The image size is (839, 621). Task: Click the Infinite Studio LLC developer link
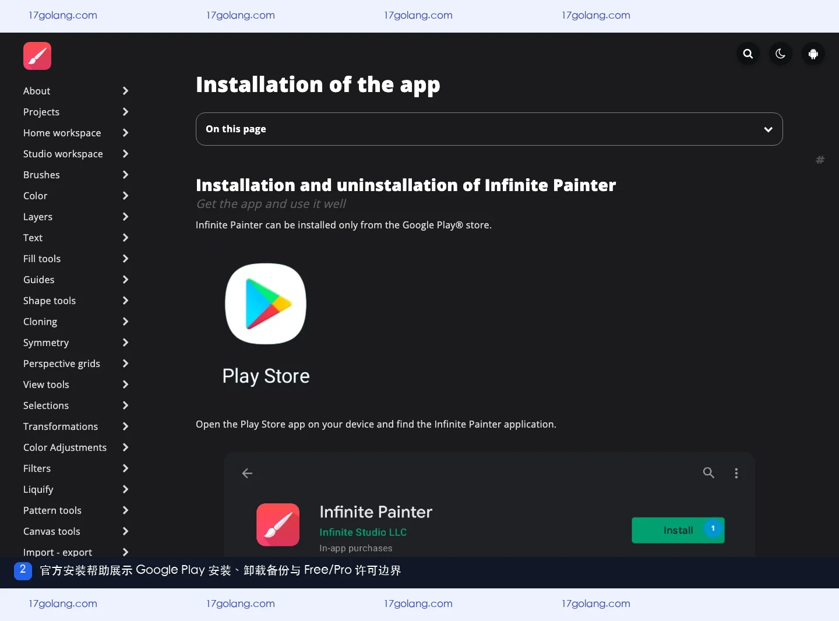point(363,532)
